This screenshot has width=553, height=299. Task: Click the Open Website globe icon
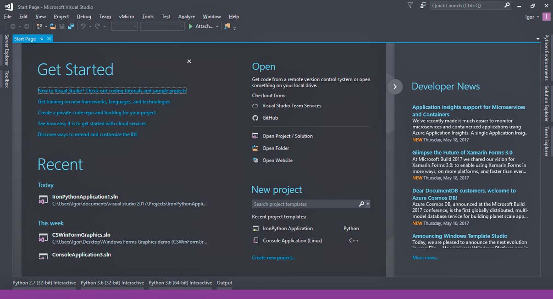click(255, 161)
